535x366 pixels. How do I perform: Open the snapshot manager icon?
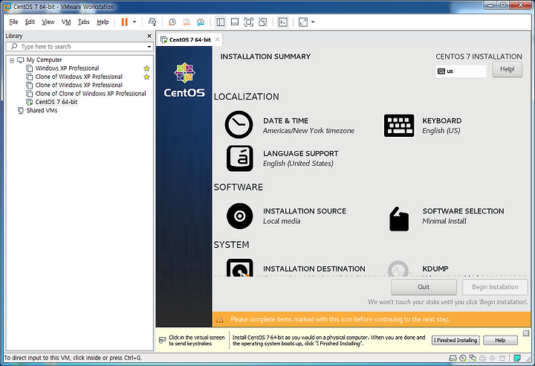point(201,22)
